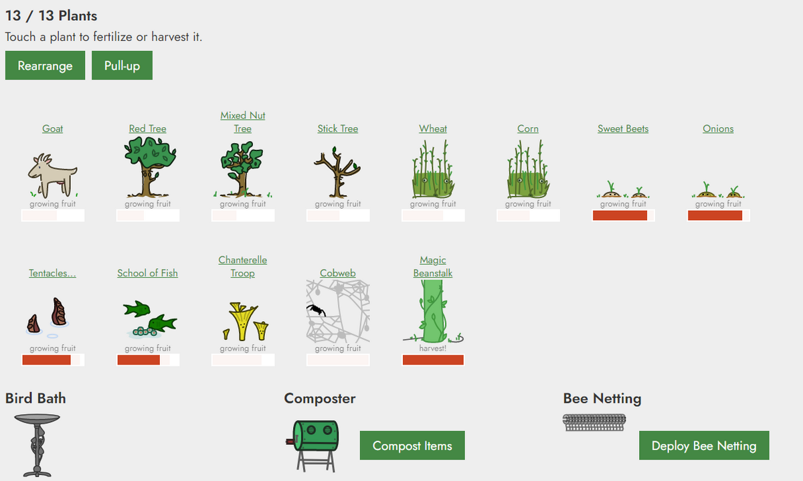Viewport: 803px width, 481px height.
Task: Click Deploy Bee Netting button
Action: click(x=704, y=446)
